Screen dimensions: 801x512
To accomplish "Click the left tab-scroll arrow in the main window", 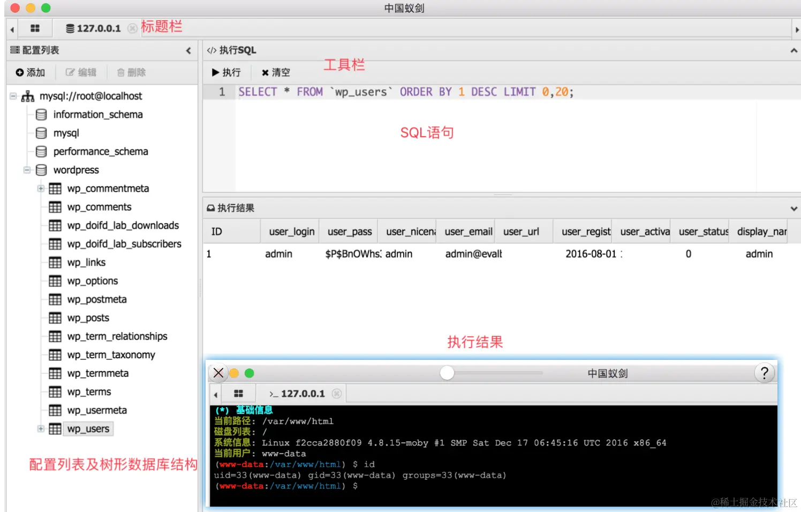I will coord(12,29).
